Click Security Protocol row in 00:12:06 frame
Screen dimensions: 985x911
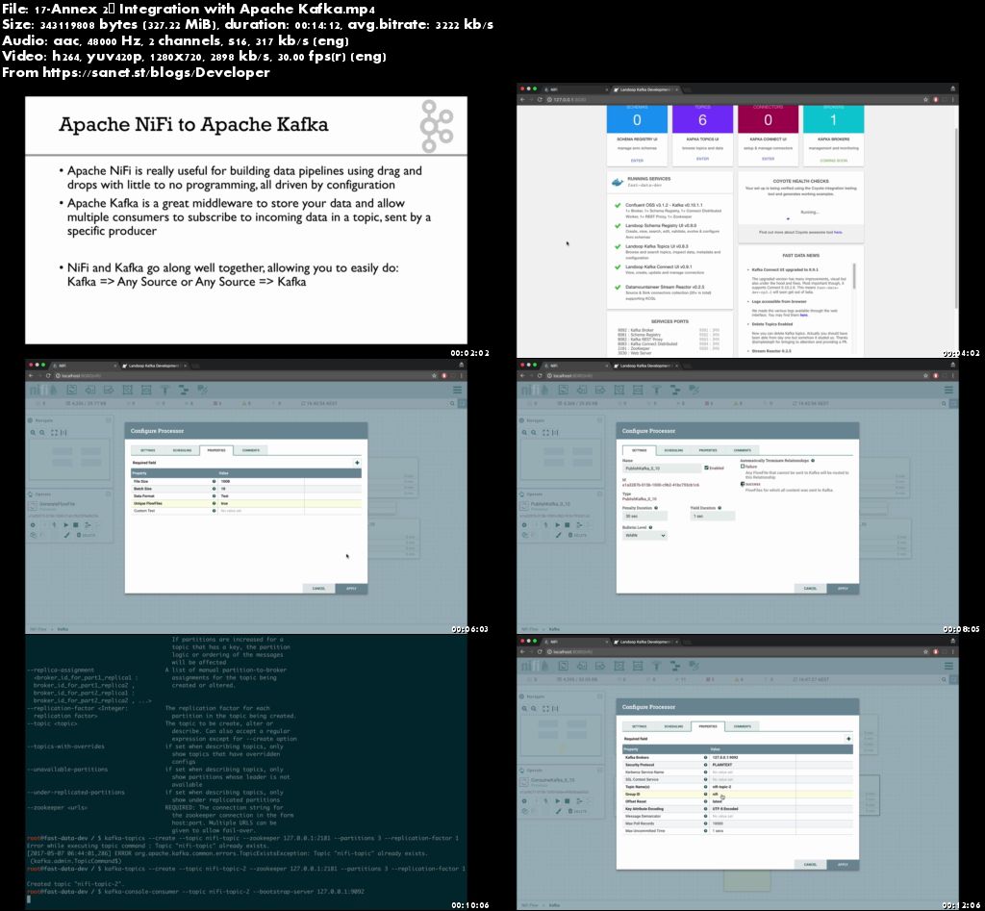coord(738,765)
